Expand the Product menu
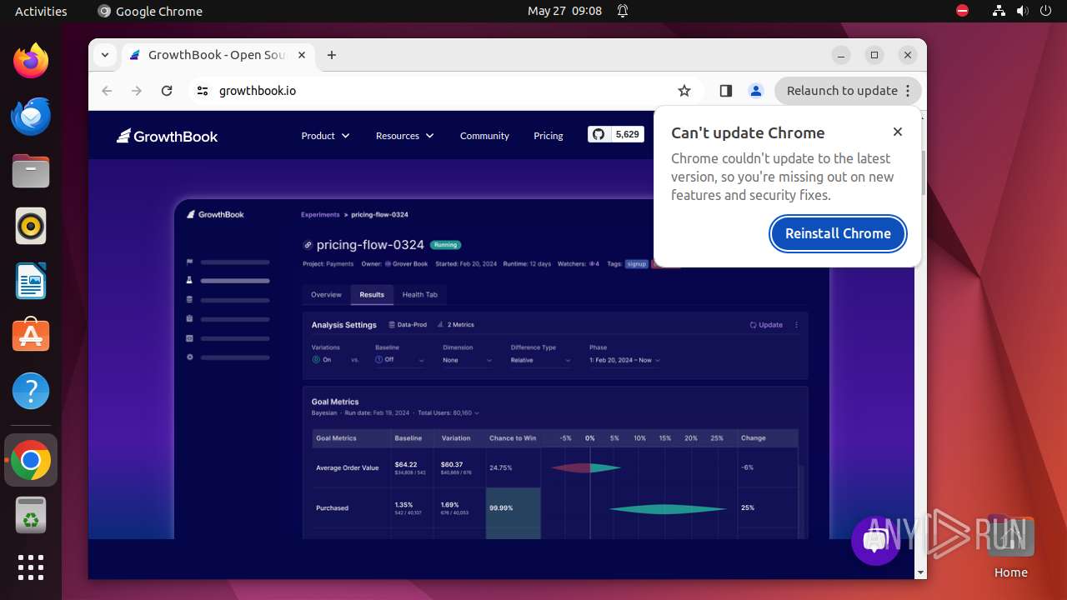 pyautogui.click(x=325, y=136)
